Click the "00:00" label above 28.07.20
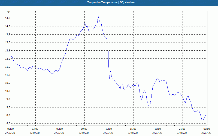The height and width of the screenshot is (136, 218). point(207,129)
